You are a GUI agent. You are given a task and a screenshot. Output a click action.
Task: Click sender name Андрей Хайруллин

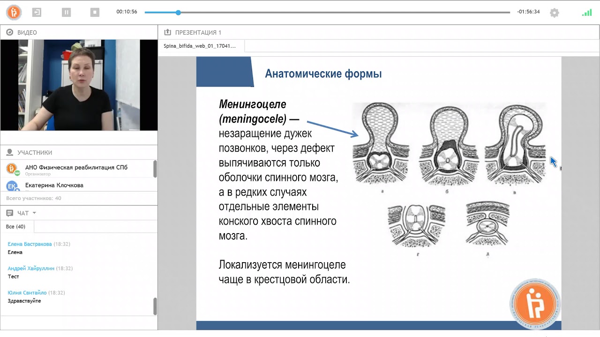(x=31, y=268)
